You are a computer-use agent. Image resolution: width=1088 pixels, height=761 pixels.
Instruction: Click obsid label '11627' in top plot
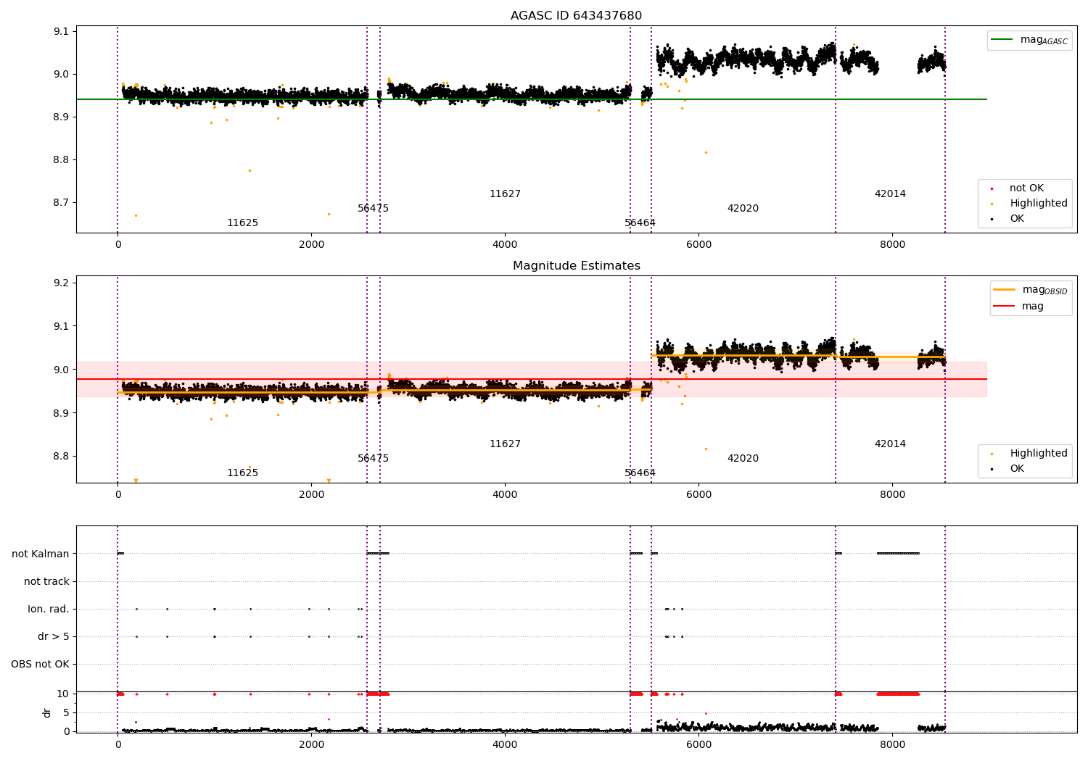(x=505, y=194)
